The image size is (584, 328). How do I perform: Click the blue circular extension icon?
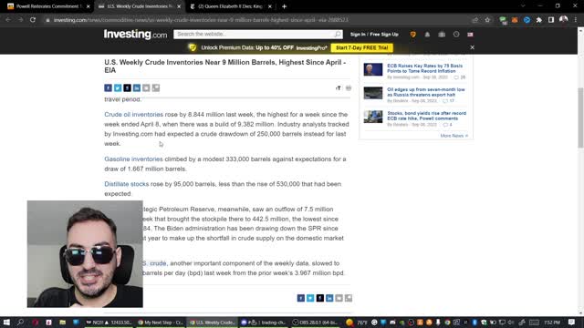(527, 20)
